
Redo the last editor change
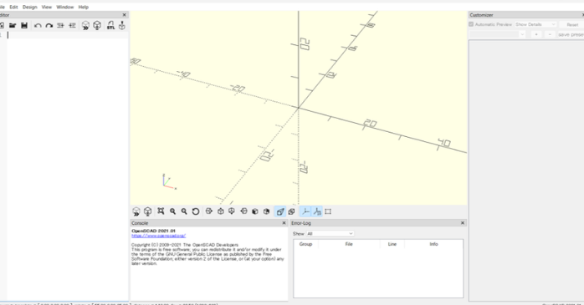[49, 25]
